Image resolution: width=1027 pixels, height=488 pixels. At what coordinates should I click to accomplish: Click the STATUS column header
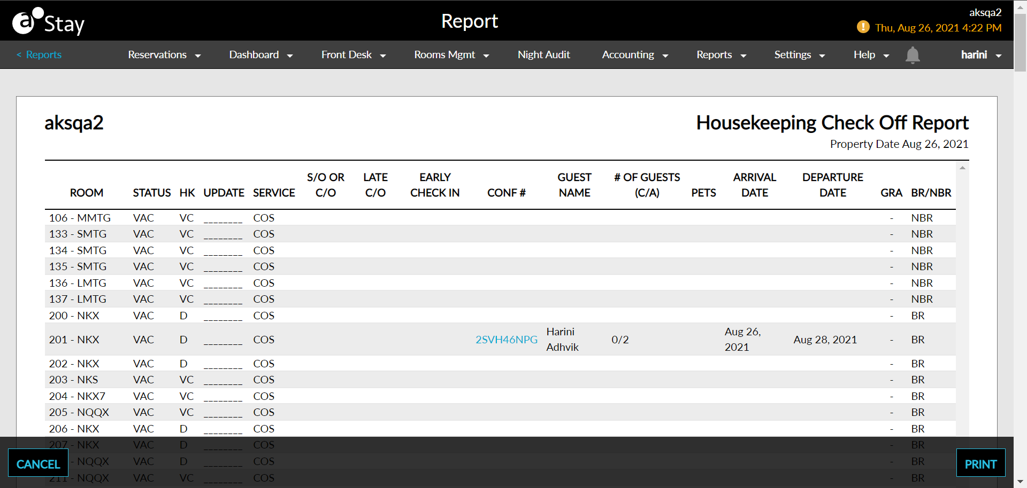pyautogui.click(x=152, y=193)
